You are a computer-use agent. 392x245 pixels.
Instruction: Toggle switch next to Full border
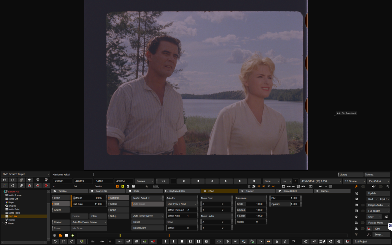click(x=363, y=211)
